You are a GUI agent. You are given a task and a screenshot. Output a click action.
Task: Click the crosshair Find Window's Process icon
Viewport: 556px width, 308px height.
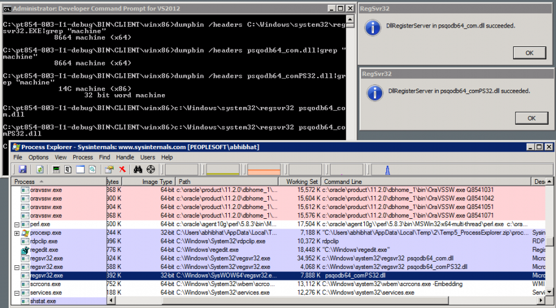(x=151, y=169)
